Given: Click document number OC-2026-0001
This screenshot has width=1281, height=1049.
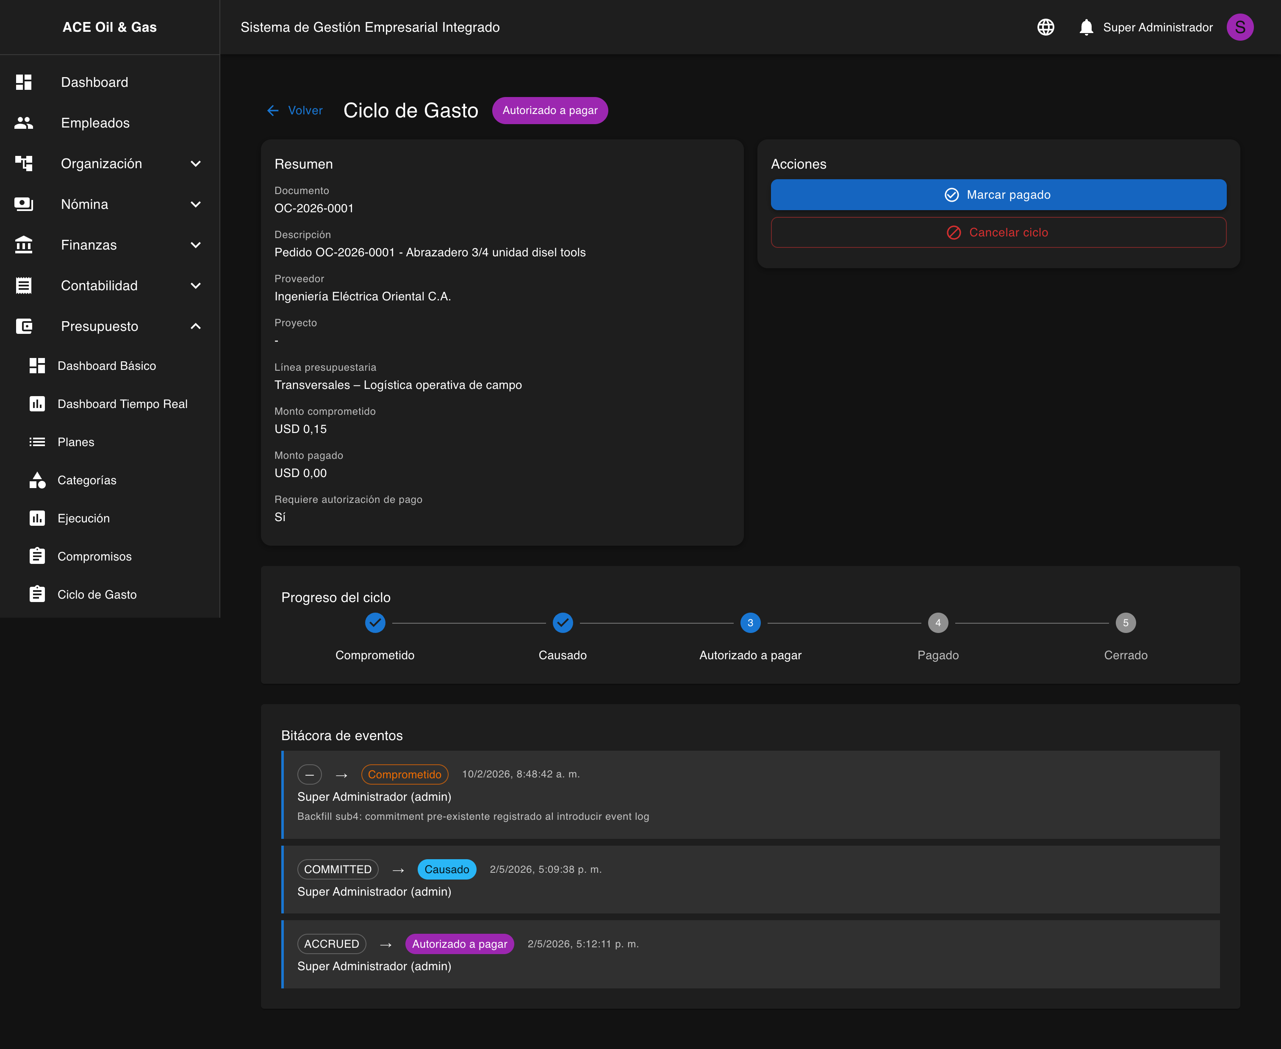Looking at the screenshot, I should tap(314, 208).
